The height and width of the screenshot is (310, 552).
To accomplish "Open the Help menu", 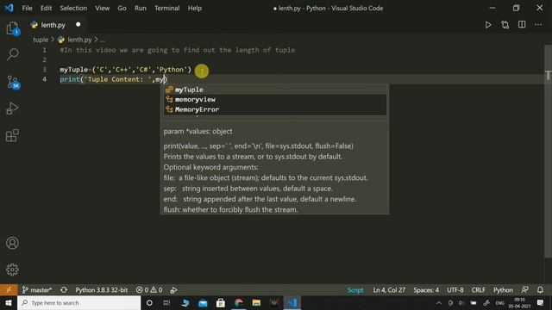I will (x=195, y=8).
